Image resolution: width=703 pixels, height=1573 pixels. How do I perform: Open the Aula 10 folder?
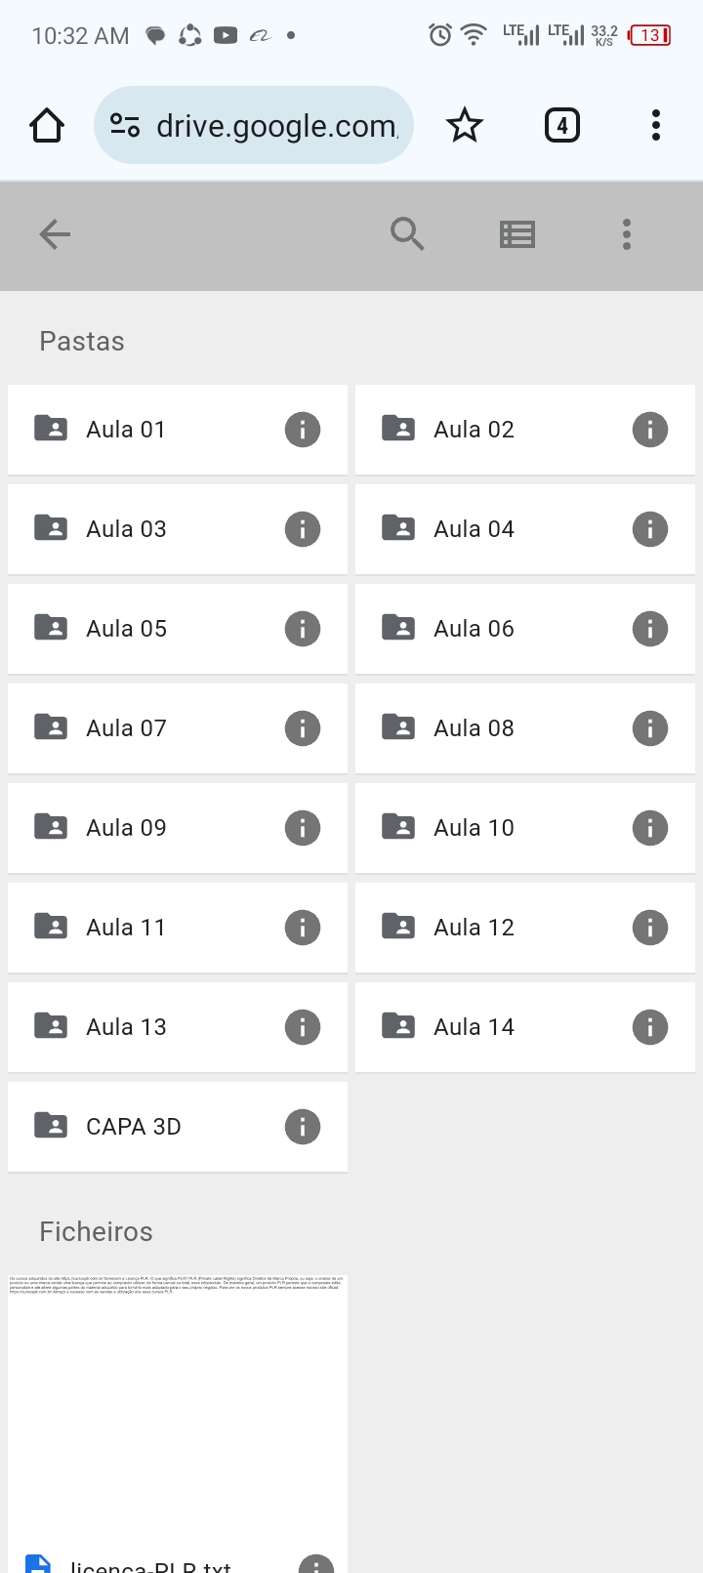[x=475, y=828]
